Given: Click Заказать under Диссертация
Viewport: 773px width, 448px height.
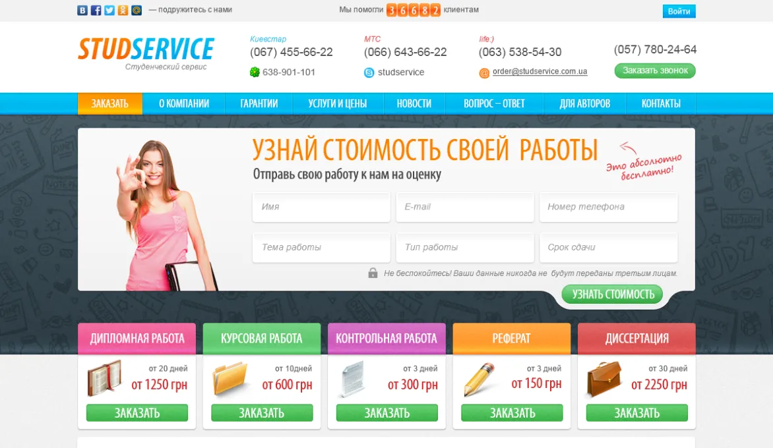Looking at the screenshot, I should [637, 412].
